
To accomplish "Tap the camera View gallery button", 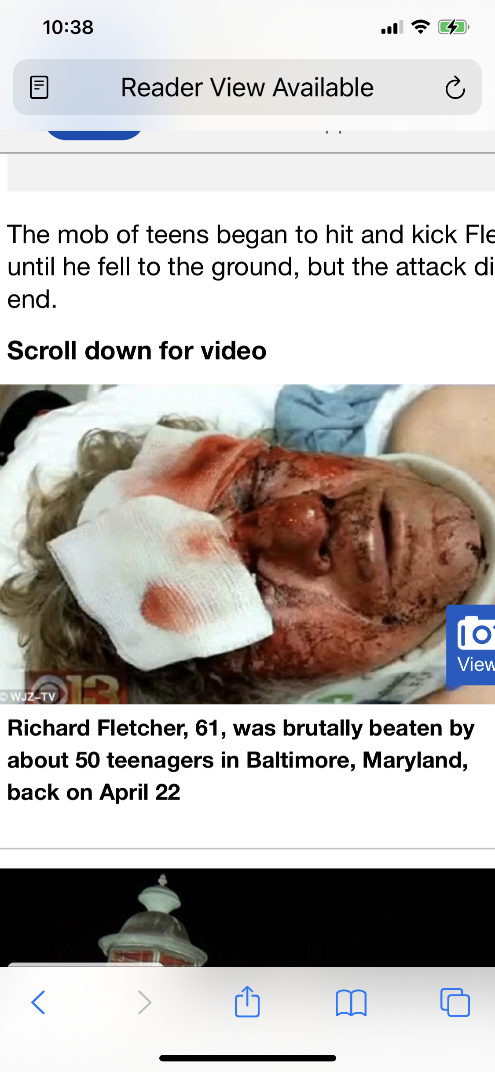I will (x=471, y=645).
